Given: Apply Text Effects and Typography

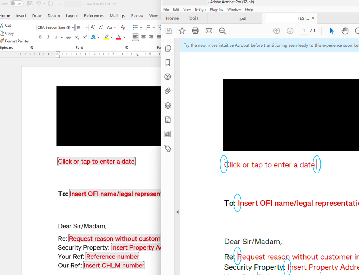Looking at the screenshot, I should (93, 37).
